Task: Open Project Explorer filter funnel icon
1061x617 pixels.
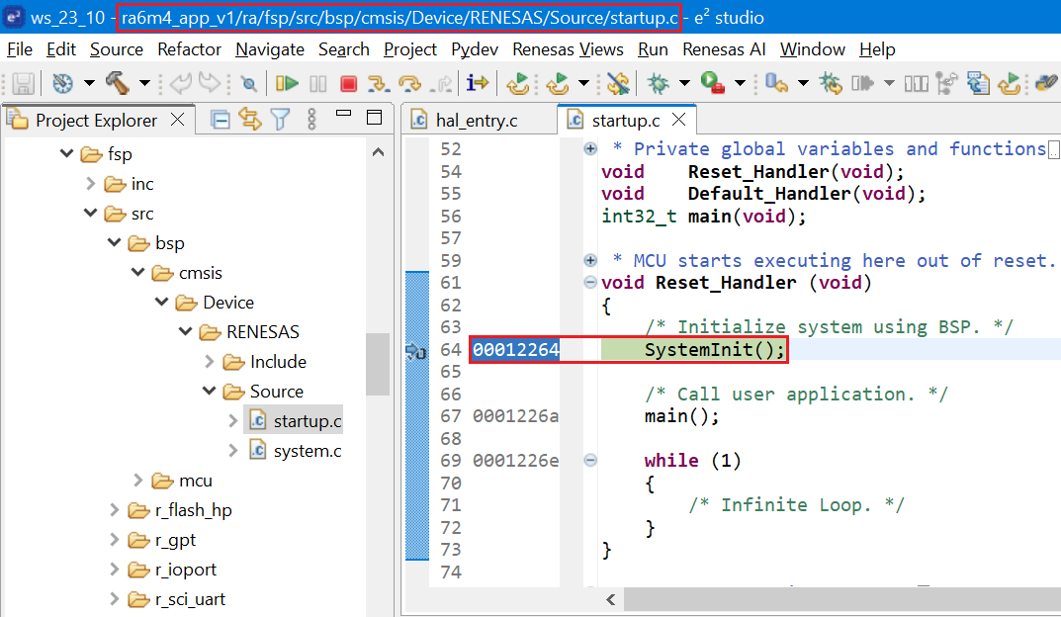Action: (x=280, y=120)
